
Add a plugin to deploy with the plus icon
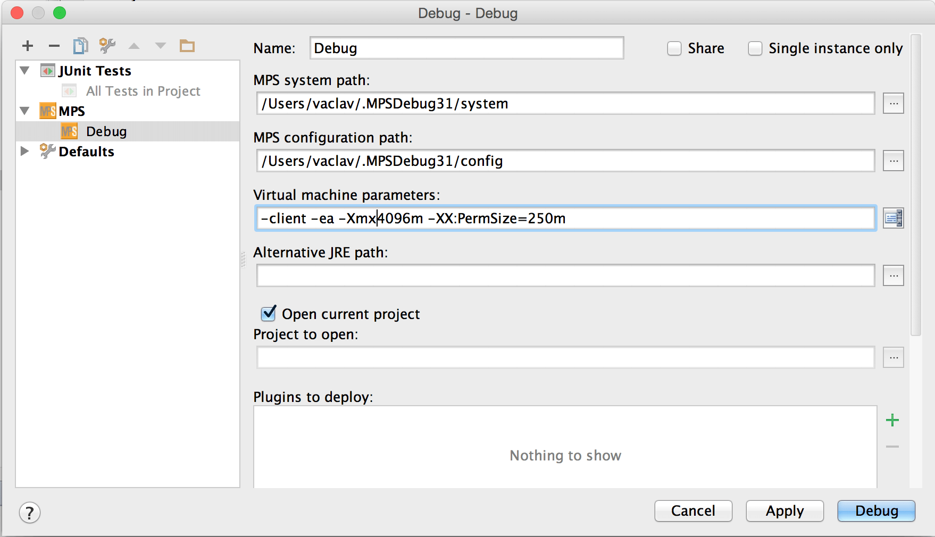(892, 420)
